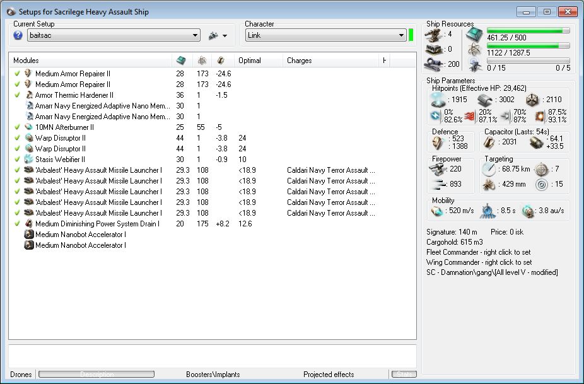Click Caldari Navy Terror Assault charge, first launcher

point(330,170)
